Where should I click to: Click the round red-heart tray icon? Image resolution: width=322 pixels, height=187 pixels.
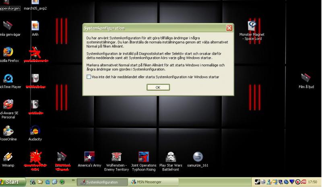[x=298, y=182]
